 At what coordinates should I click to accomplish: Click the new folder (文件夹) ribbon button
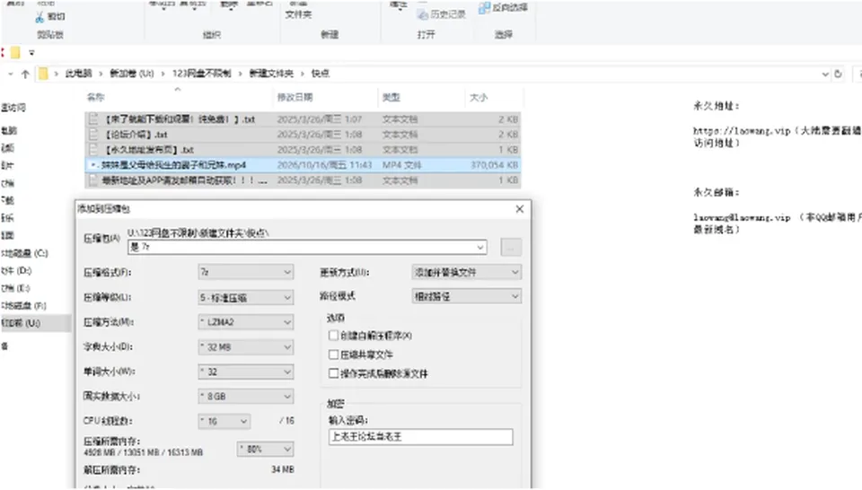(298, 14)
